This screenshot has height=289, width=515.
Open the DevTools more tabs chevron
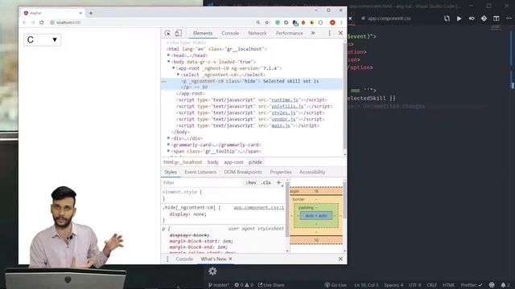(x=313, y=33)
